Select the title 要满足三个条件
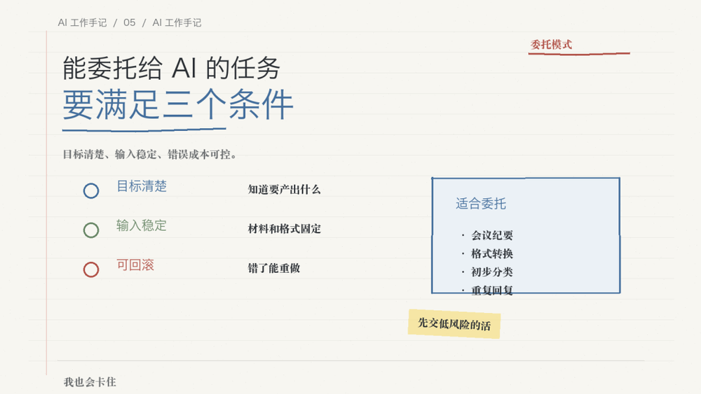This screenshot has height=394, width=701. click(178, 105)
